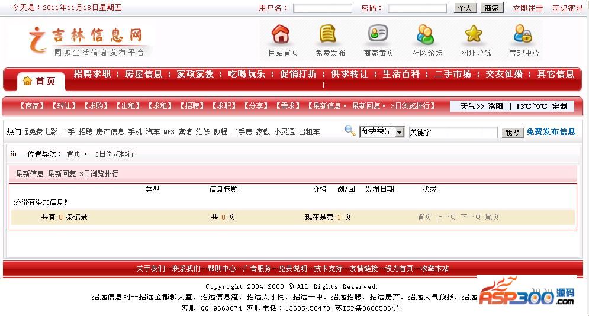Click the 【商家】 sub-navigation link
The height and width of the screenshot is (316, 589).
pos(32,106)
